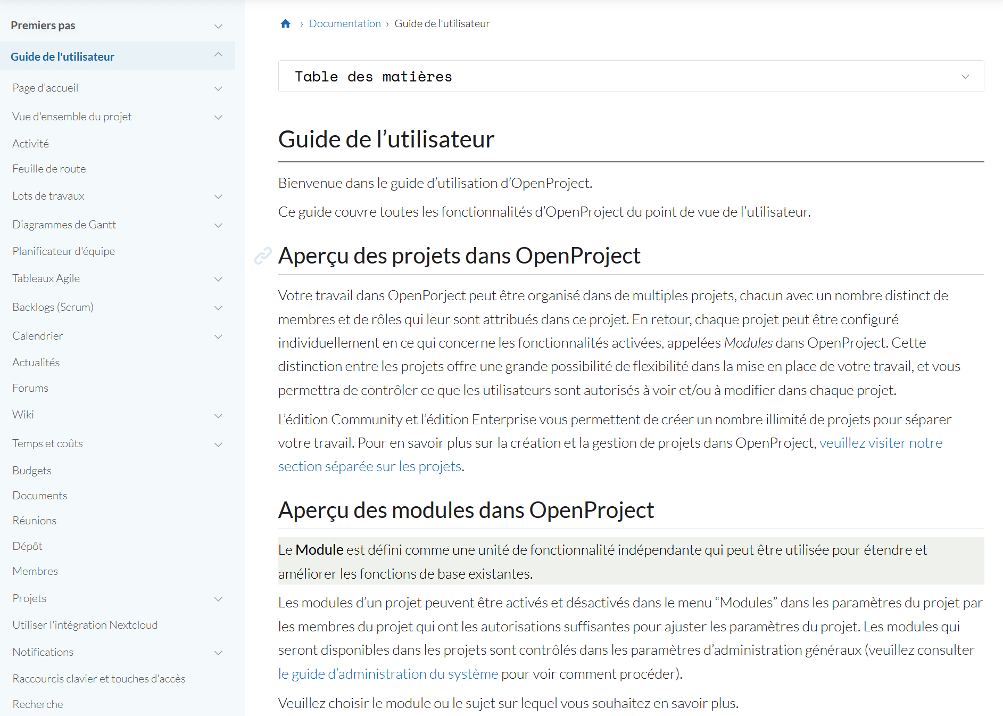This screenshot has height=716, width=1003.
Task: Expand the "Wiki" section
Action: coord(218,415)
